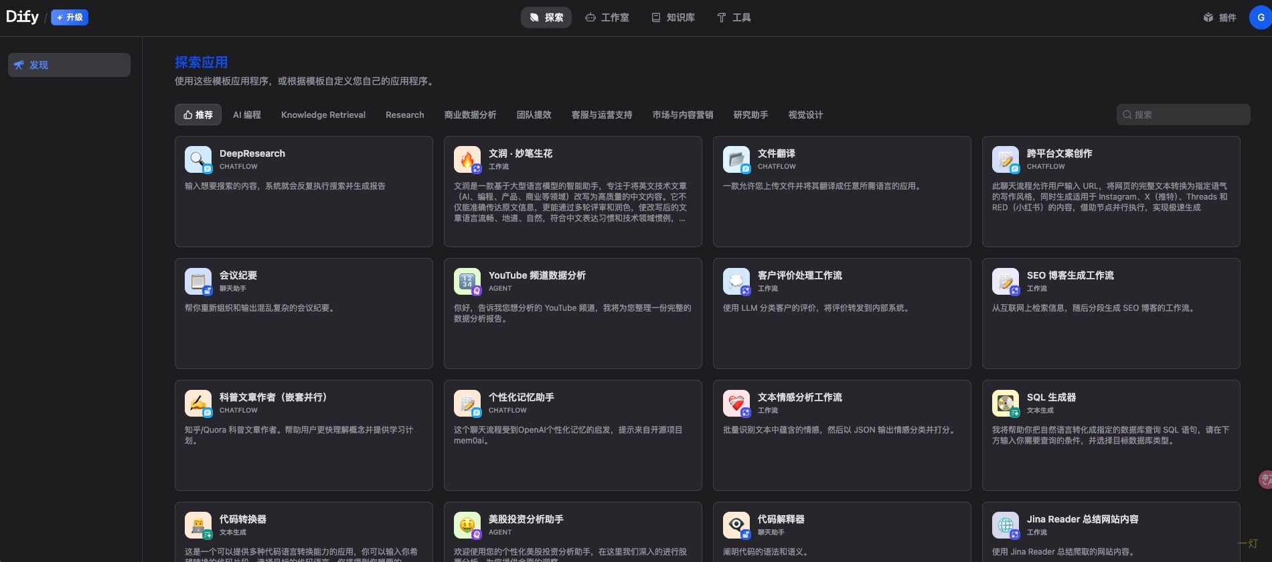
Task: Click the 升级 upgrade button
Action: [70, 17]
